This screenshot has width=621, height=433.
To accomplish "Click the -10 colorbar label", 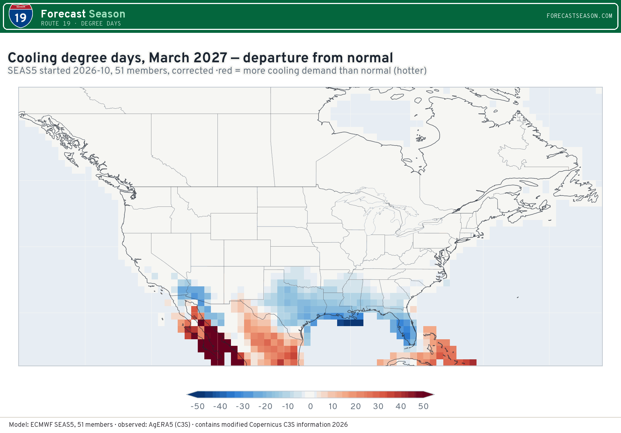I will pos(288,406).
